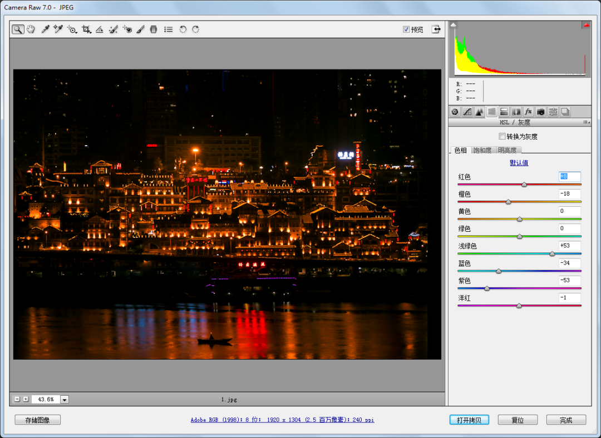Open the Preferences dialog list icon
This screenshot has height=438, width=601.
168,29
